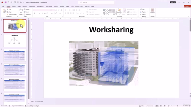Click the Search box in title bar
This screenshot has width=191, height=107.
click(96, 2)
